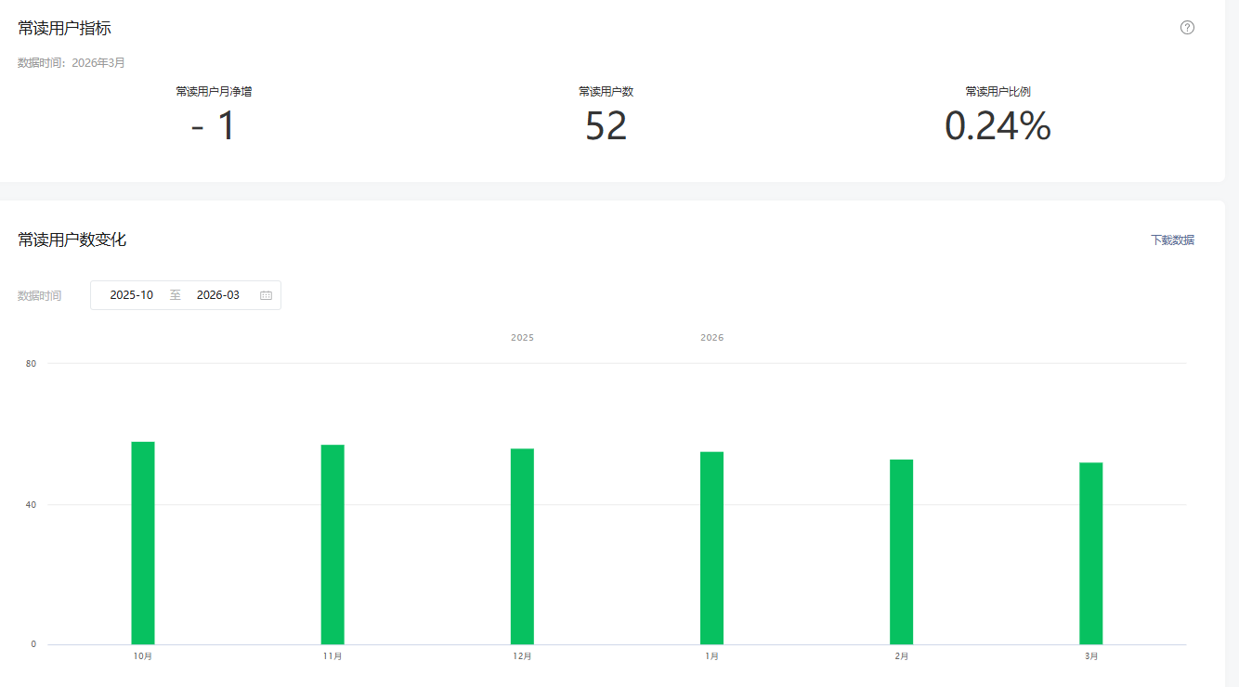
Task: Select the start month field 2025-10
Action: [x=132, y=295]
